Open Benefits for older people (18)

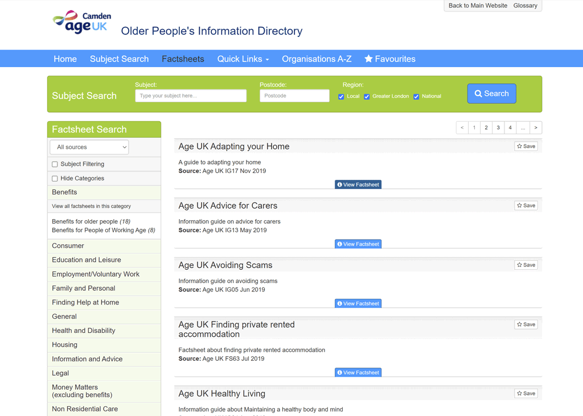pos(91,221)
